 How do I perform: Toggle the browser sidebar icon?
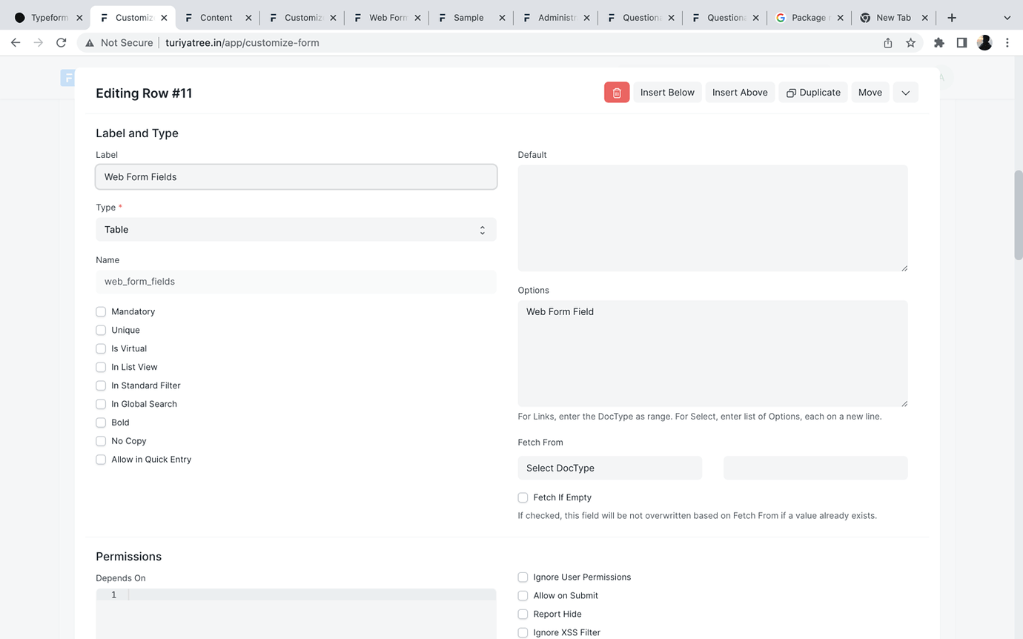click(x=961, y=42)
